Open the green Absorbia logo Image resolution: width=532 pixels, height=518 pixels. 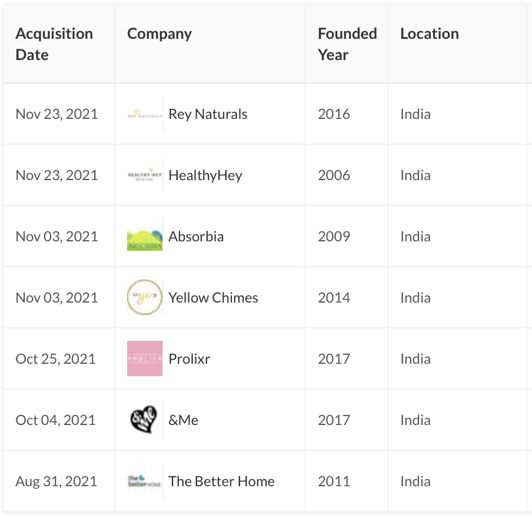[144, 237]
